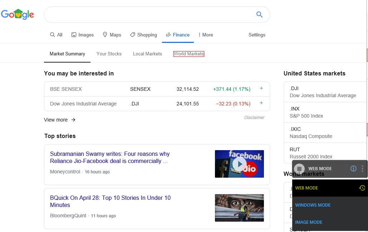The width and height of the screenshot is (368, 232).
Task: Open the Shopping search tab
Action: pos(143,35)
